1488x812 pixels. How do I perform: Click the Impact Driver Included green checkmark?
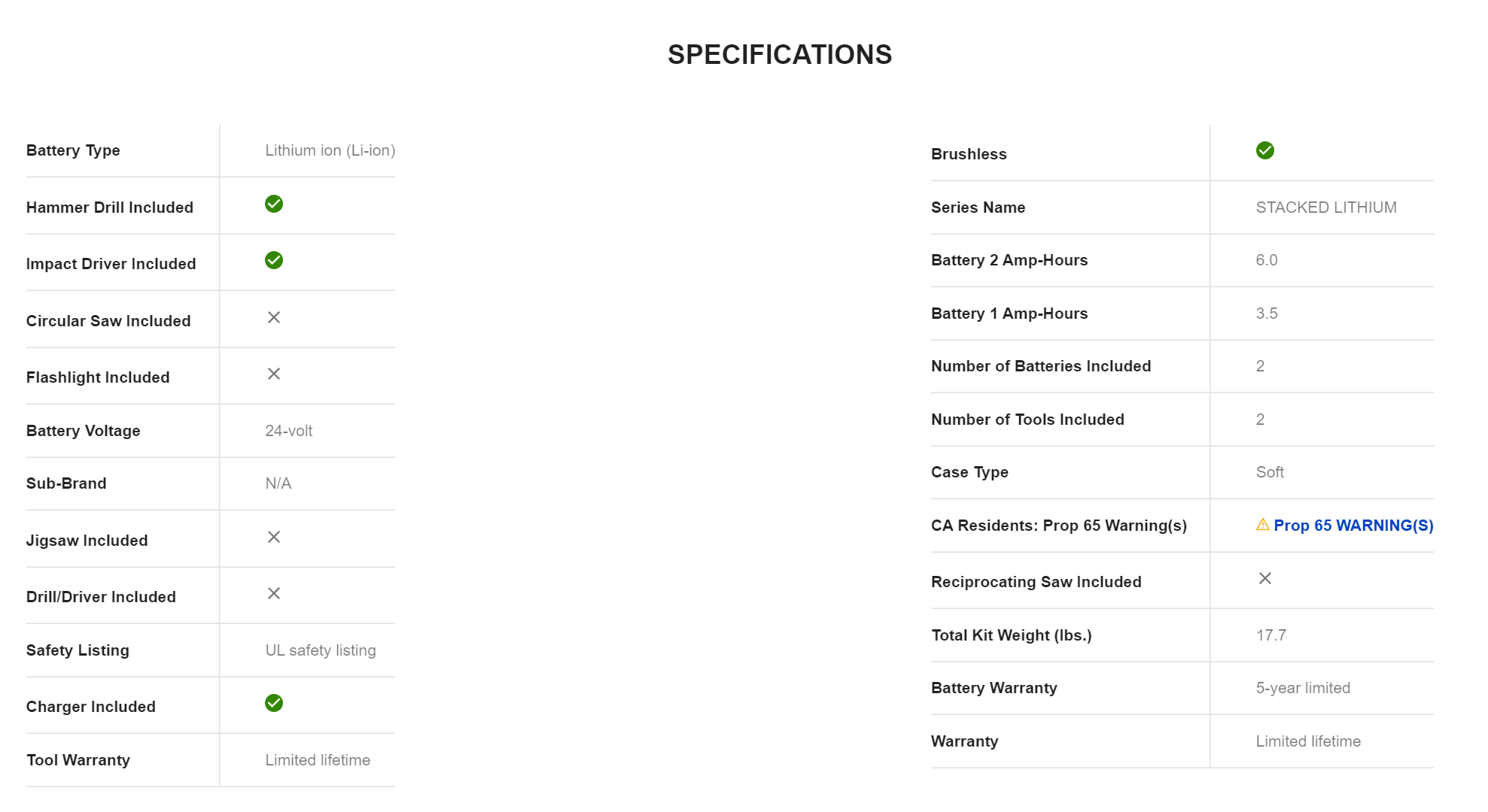point(274,260)
